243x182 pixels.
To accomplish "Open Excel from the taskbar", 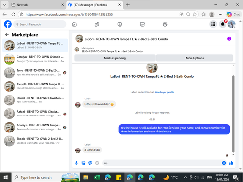I will click(x=97, y=177).
